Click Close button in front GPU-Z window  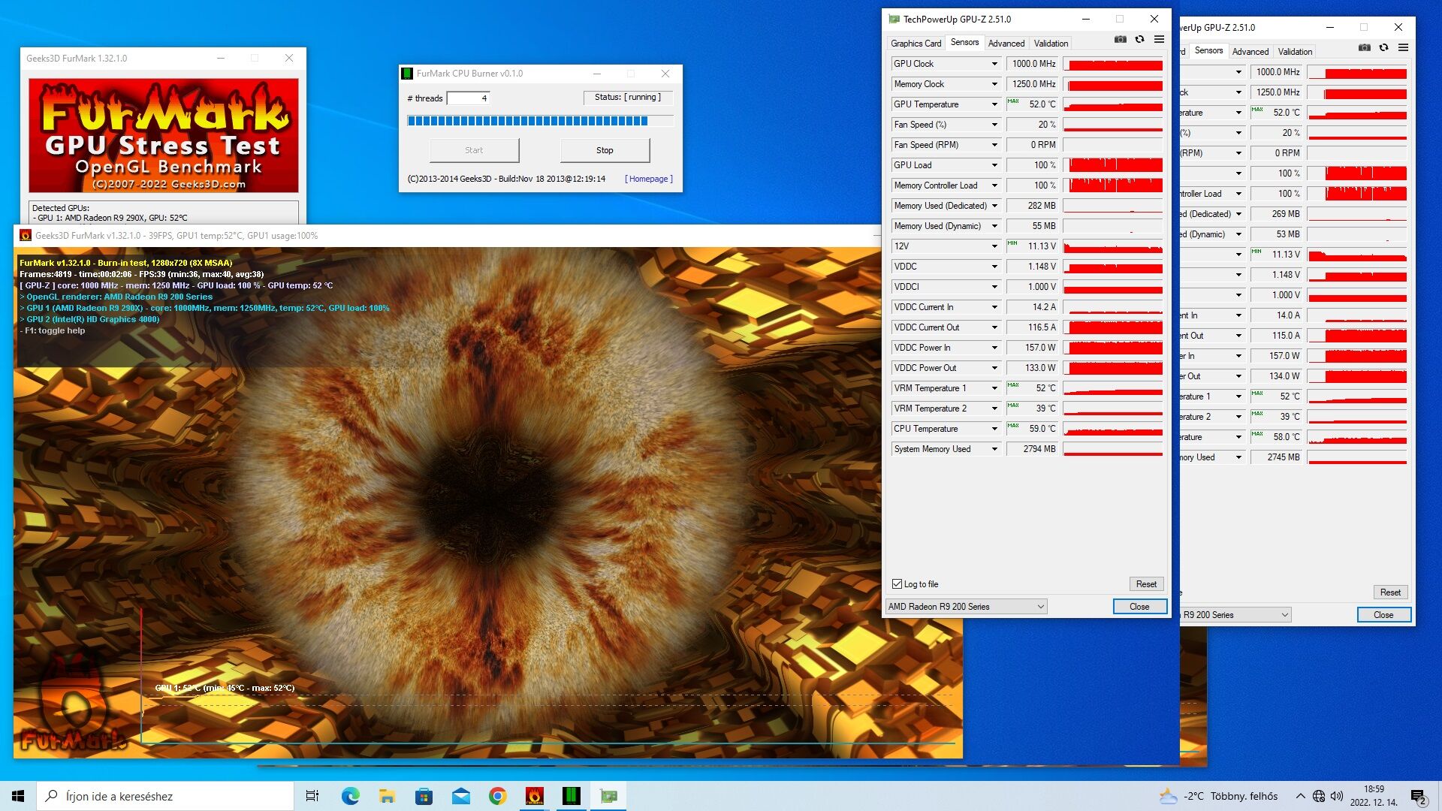click(1139, 607)
